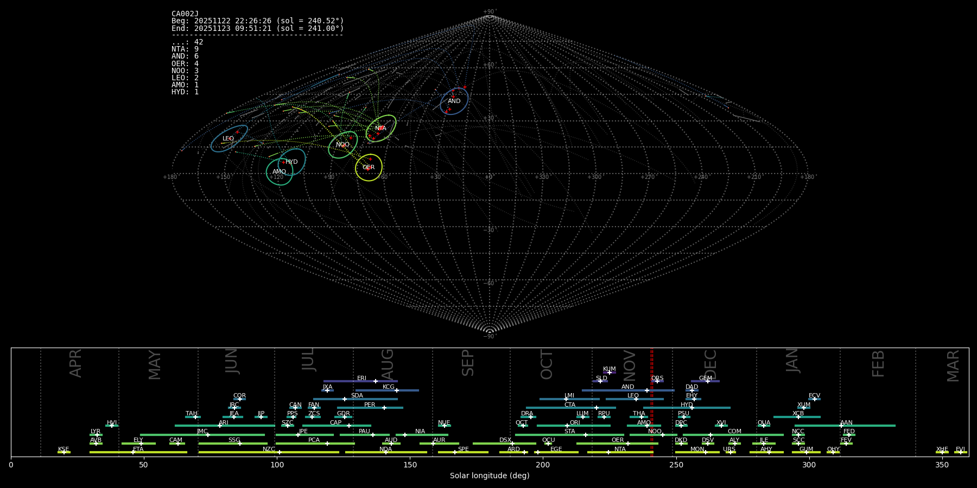Screen dimensions: 977x488
Task: Click the PER shower bar in the timeline
Action: (x=370, y=408)
